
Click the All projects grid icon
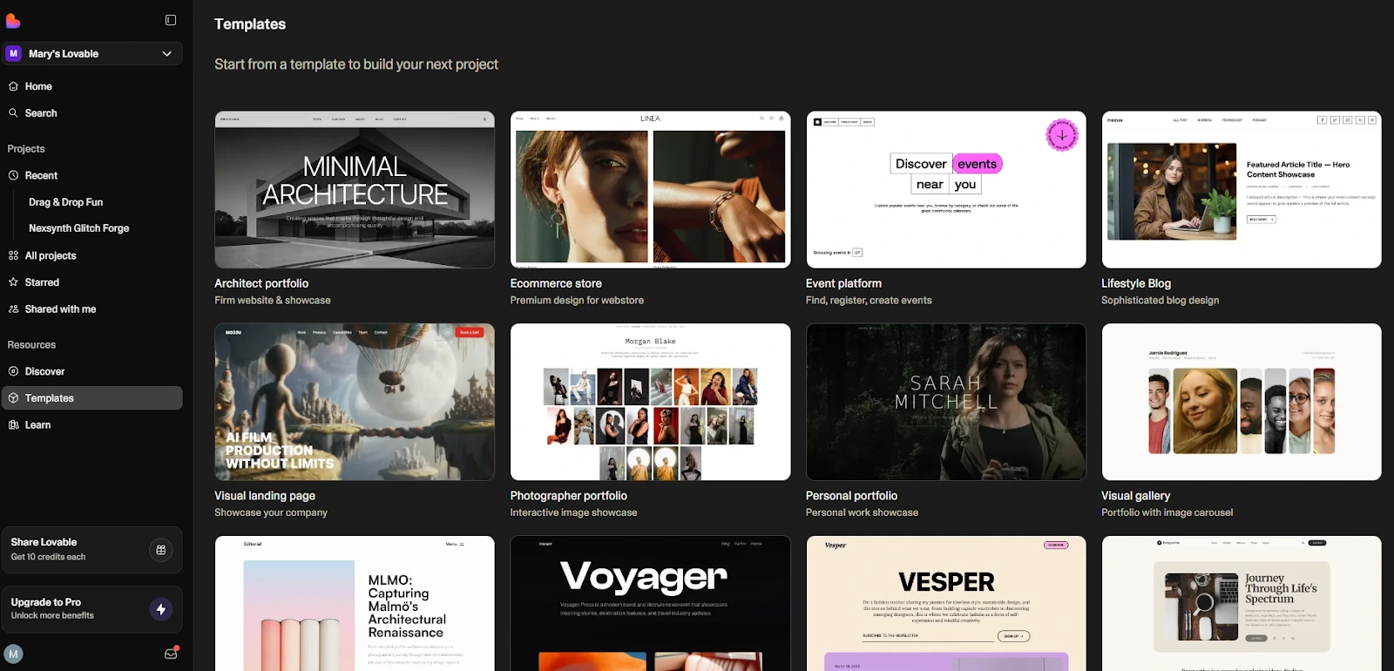pos(13,255)
